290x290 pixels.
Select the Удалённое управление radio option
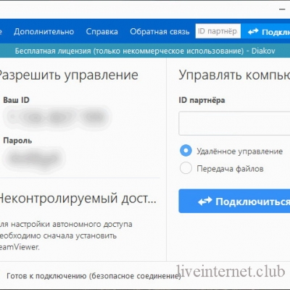pos(186,151)
